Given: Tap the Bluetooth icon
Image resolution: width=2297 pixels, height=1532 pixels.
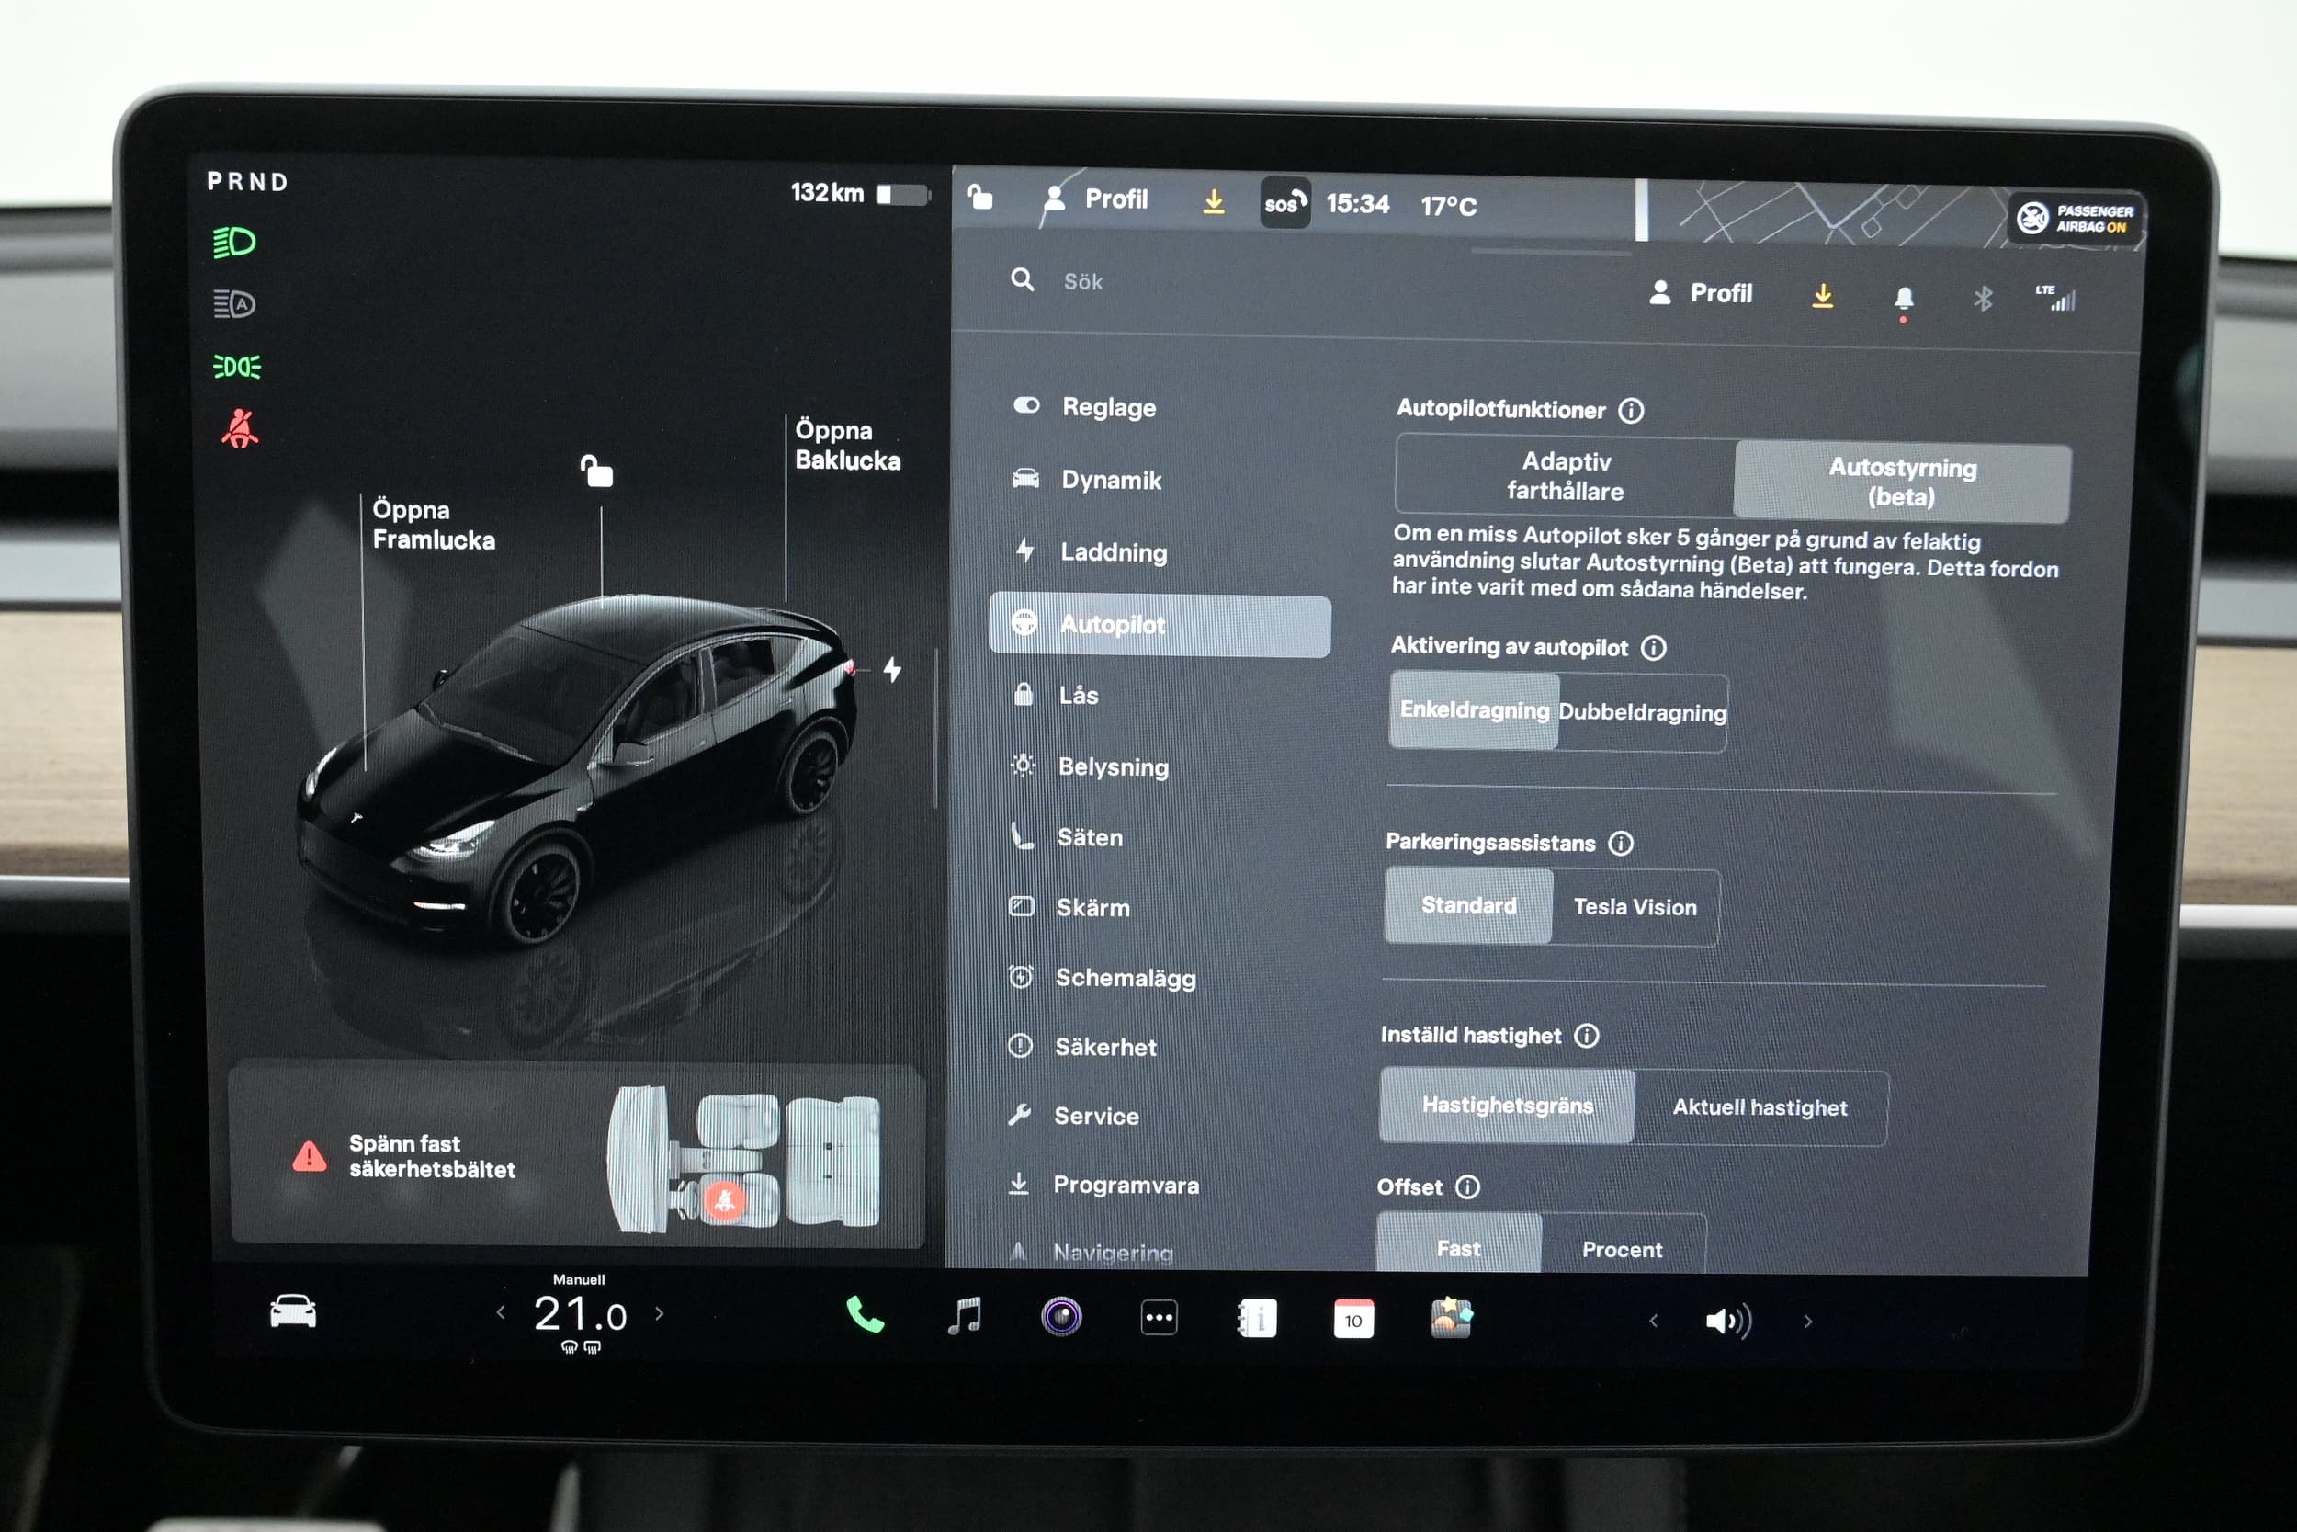Looking at the screenshot, I should (1983, 298).
